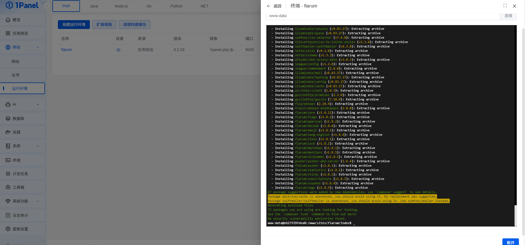Click the 'Generating autoload files' terminal line
The height and width of the screenshot is (245, 525).
[x=290, y=205]
